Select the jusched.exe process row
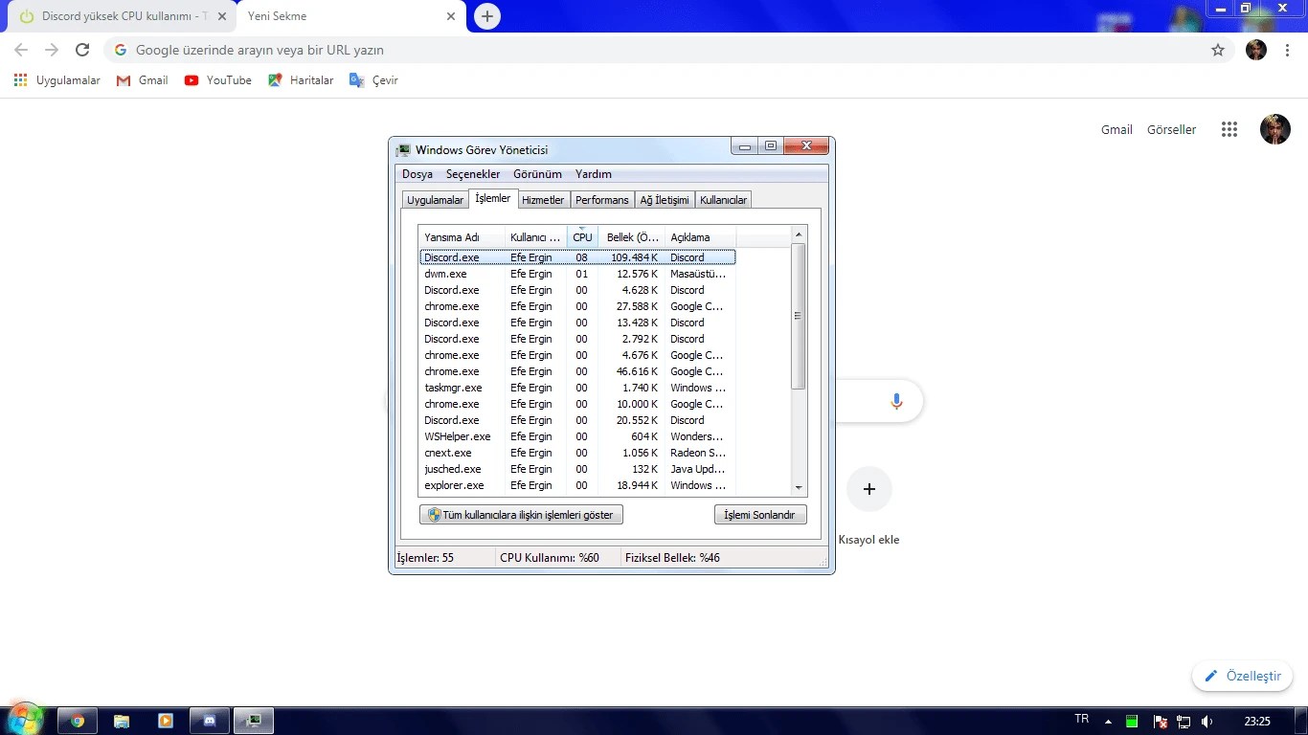Image resolution: width=1308 pixels, height=735 pixels. tap(577, 469)
